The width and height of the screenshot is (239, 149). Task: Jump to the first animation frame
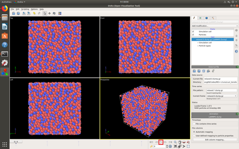(151, 142)
